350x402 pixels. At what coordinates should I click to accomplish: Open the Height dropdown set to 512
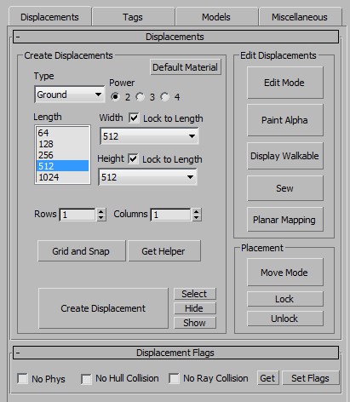coord(147,177)
